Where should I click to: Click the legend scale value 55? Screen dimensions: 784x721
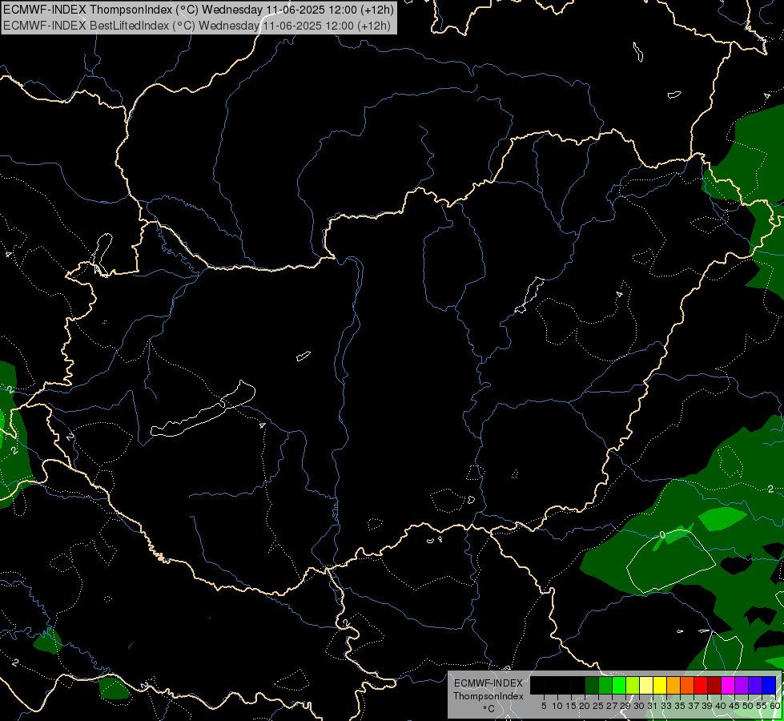pyautogui.click(x=761, y=706)
